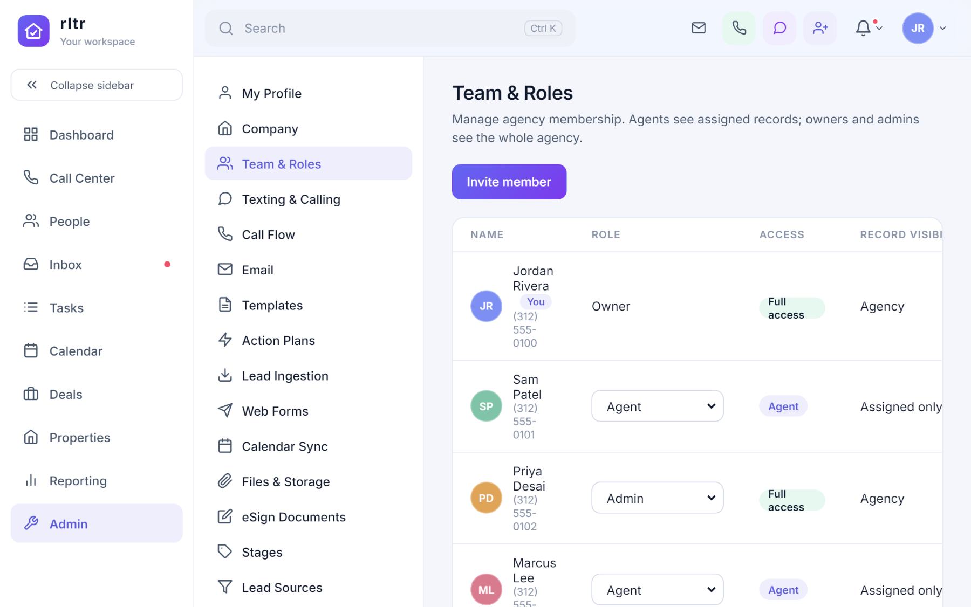The height and width of the screenshot is (607, 971).
Task: Click the green phone call icon
Action: coord(739,28)
